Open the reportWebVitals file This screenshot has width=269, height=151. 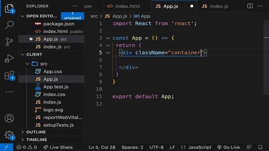(x=51, y=117)
